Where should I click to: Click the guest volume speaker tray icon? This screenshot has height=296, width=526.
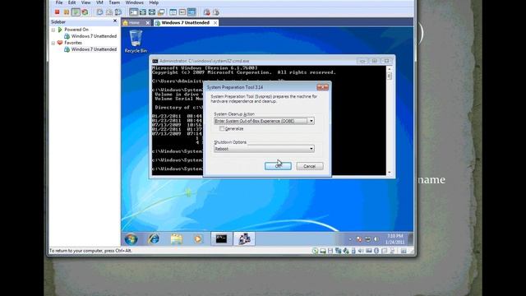tap(376, 239)
